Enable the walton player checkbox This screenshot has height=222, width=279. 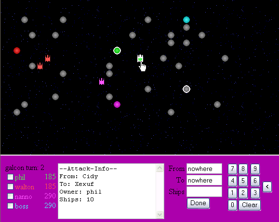10,186
